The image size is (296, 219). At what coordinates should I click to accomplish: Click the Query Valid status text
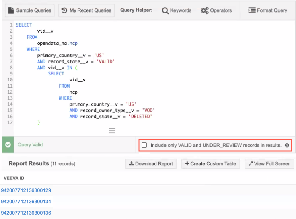30,145
